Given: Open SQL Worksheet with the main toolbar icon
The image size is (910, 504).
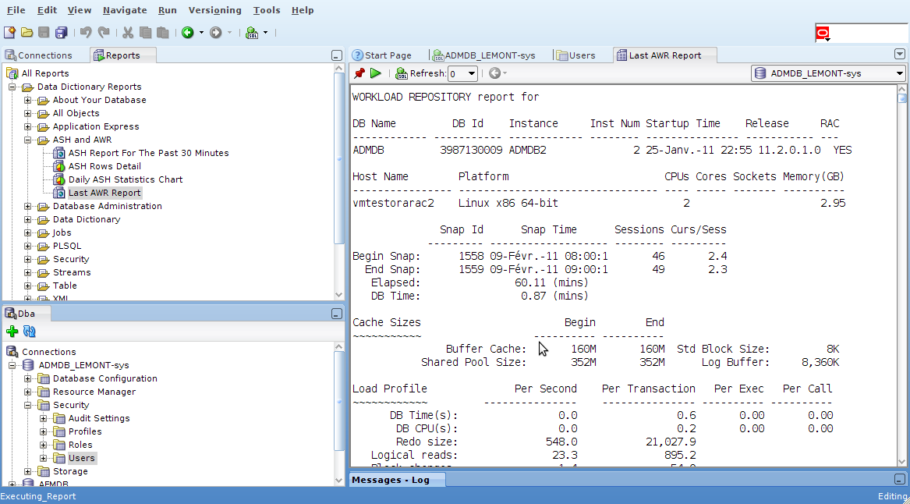Looking at the screenshot, I should [x=252, y=33].
